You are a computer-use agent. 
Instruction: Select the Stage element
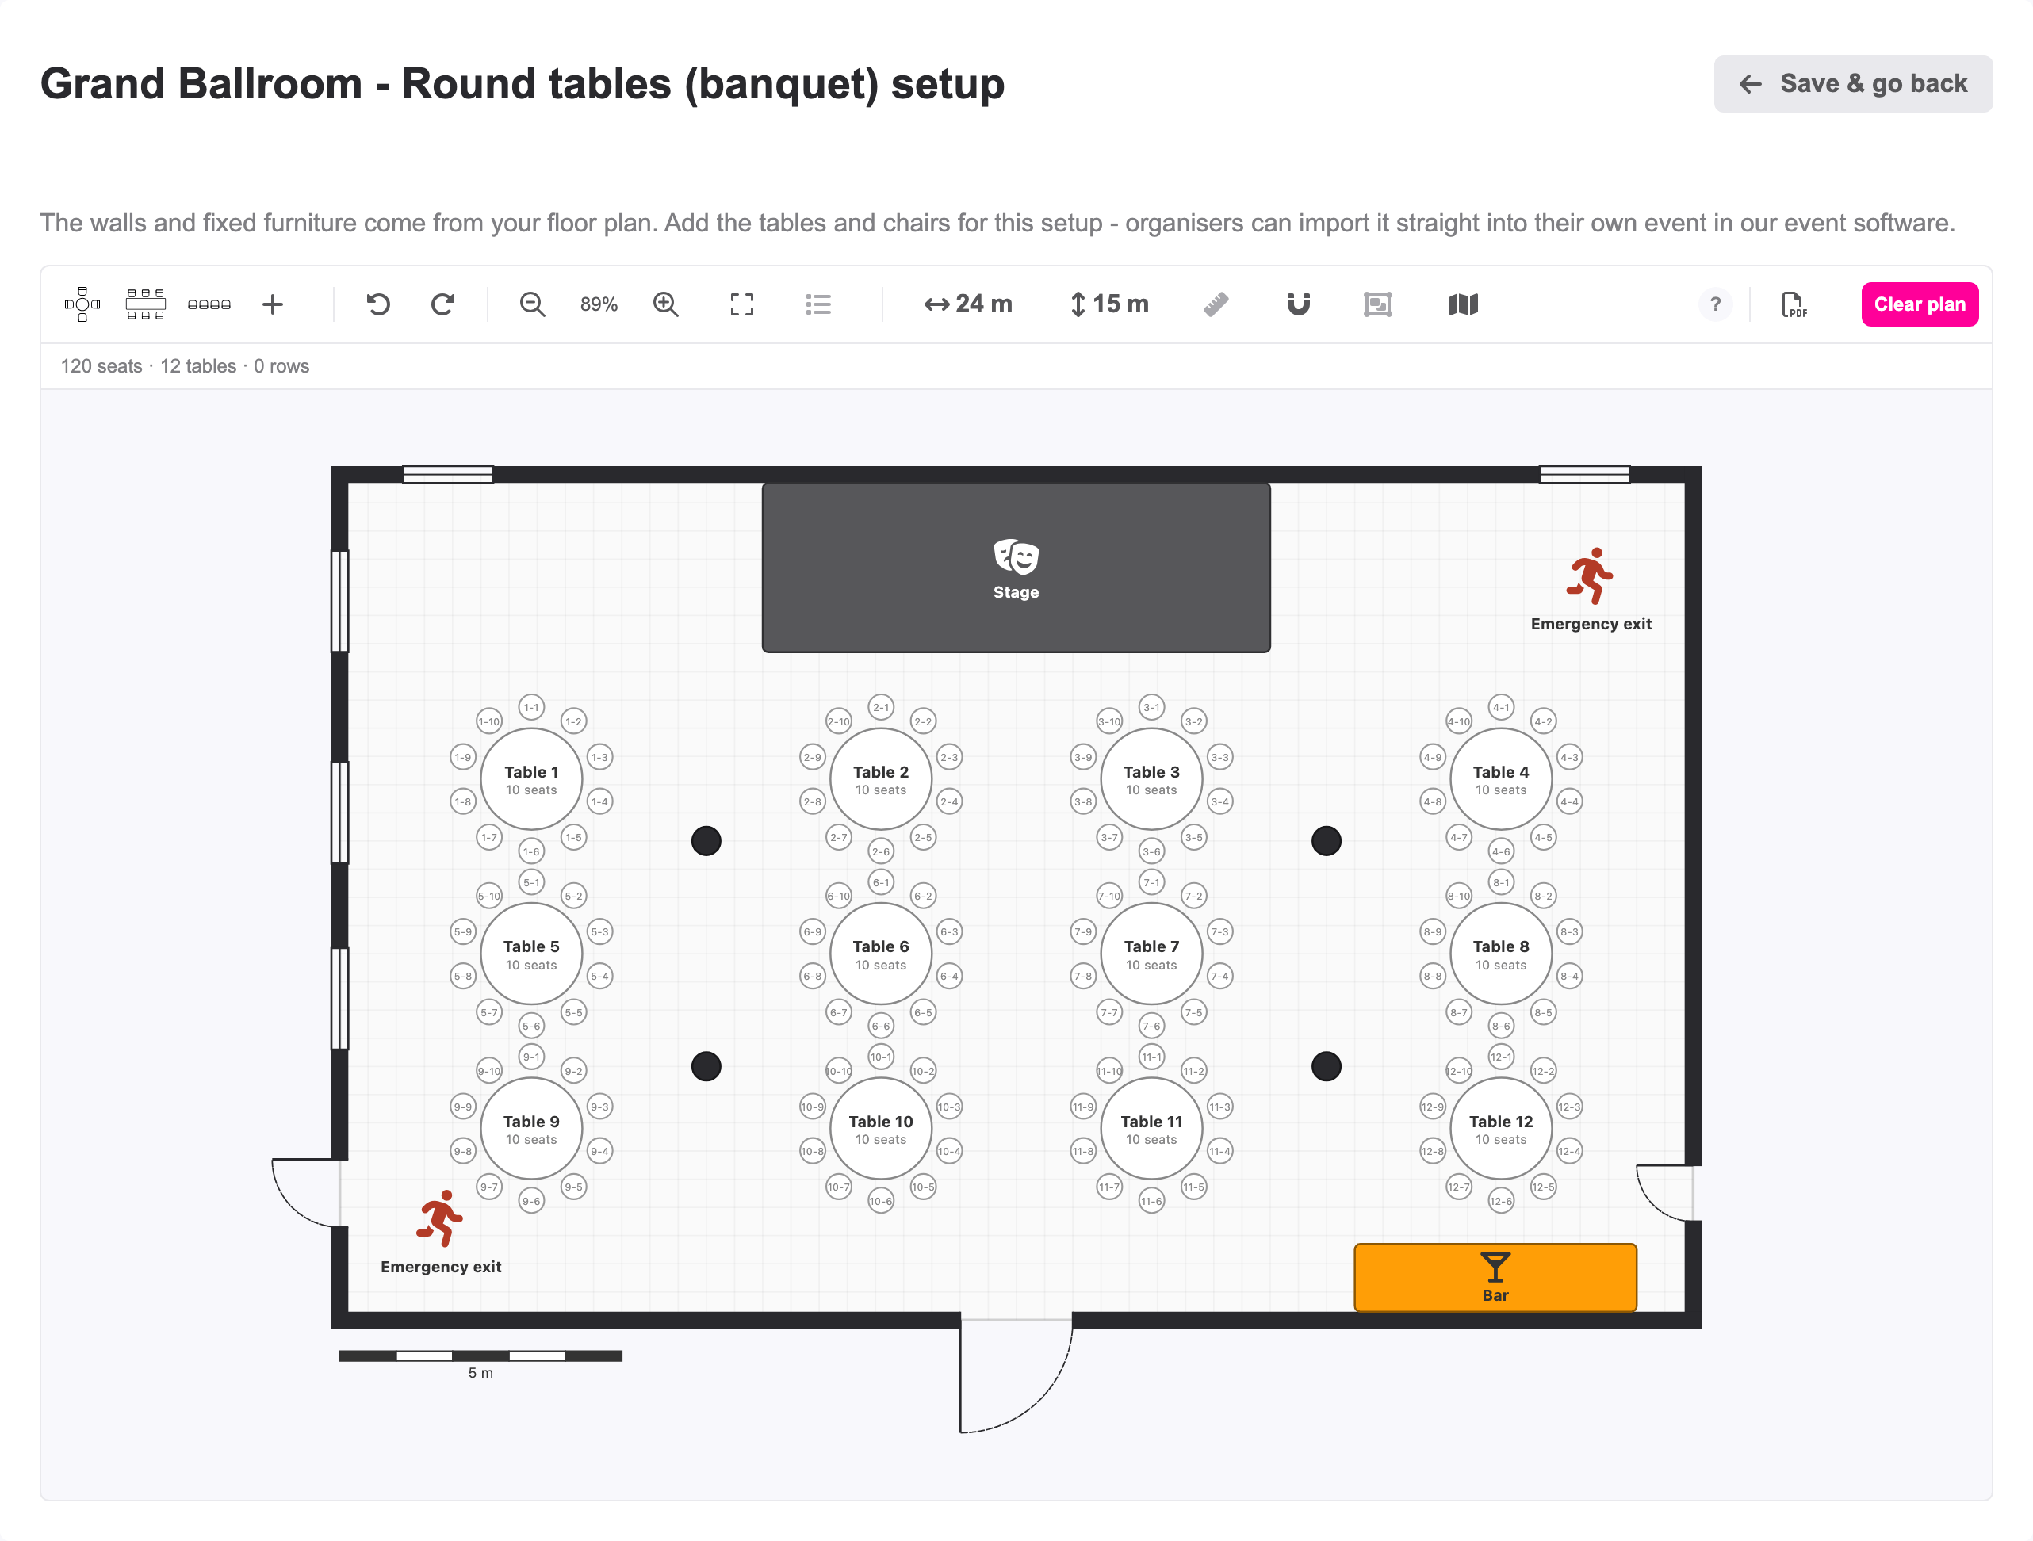point(1016,567)
